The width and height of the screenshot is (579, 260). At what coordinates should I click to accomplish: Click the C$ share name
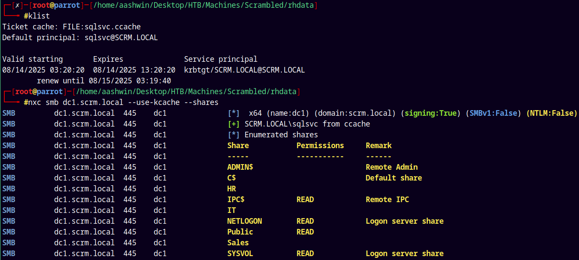tap(232, 178)
